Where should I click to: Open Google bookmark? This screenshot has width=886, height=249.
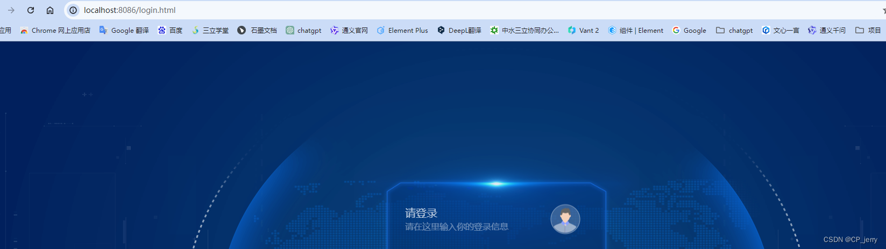(689, 31)
